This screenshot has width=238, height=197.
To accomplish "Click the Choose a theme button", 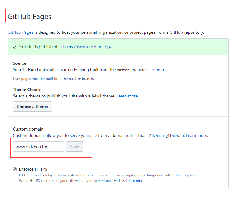I will point(32,107).
